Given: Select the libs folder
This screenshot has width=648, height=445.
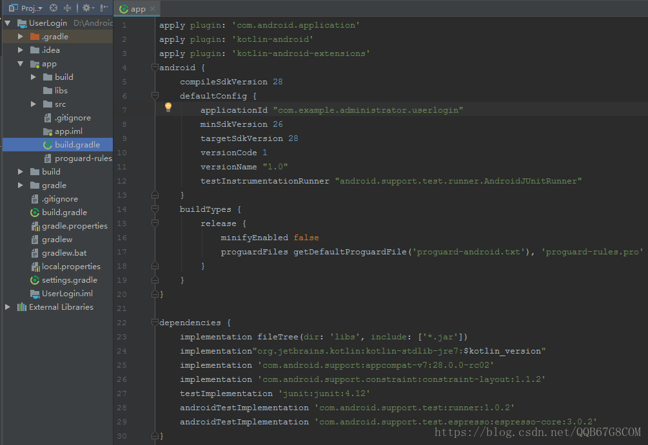Looking at the screenshot, I should [x=61, y=90].
